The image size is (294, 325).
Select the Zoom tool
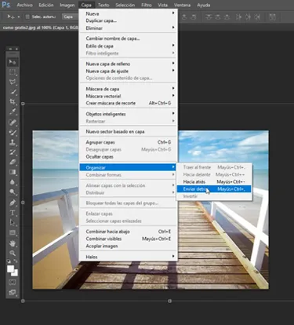click(13, 253)
